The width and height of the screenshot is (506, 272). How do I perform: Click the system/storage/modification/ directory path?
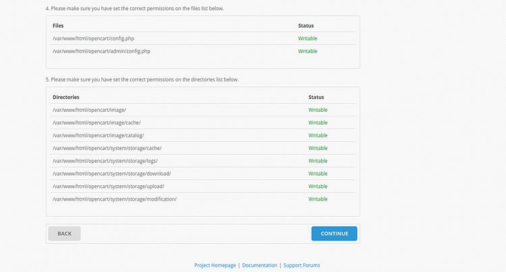click(x=115, y=199)
